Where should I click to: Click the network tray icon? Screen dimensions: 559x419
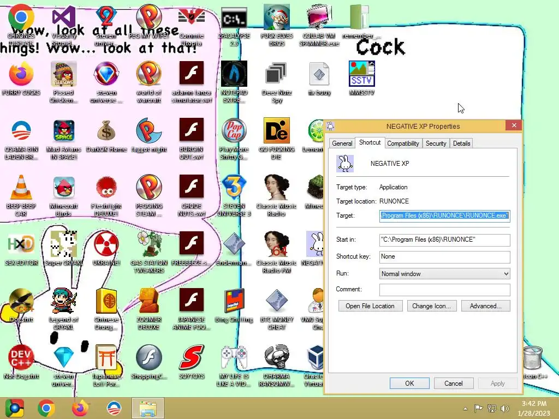pos(492,409)
